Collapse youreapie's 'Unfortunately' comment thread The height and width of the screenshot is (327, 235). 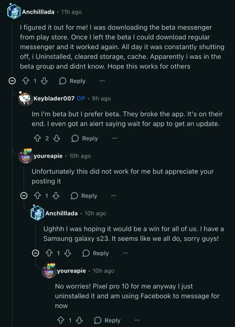23,195
